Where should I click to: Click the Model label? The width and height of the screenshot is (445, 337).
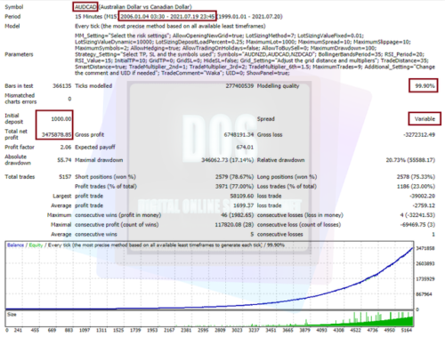pos(12,26)
